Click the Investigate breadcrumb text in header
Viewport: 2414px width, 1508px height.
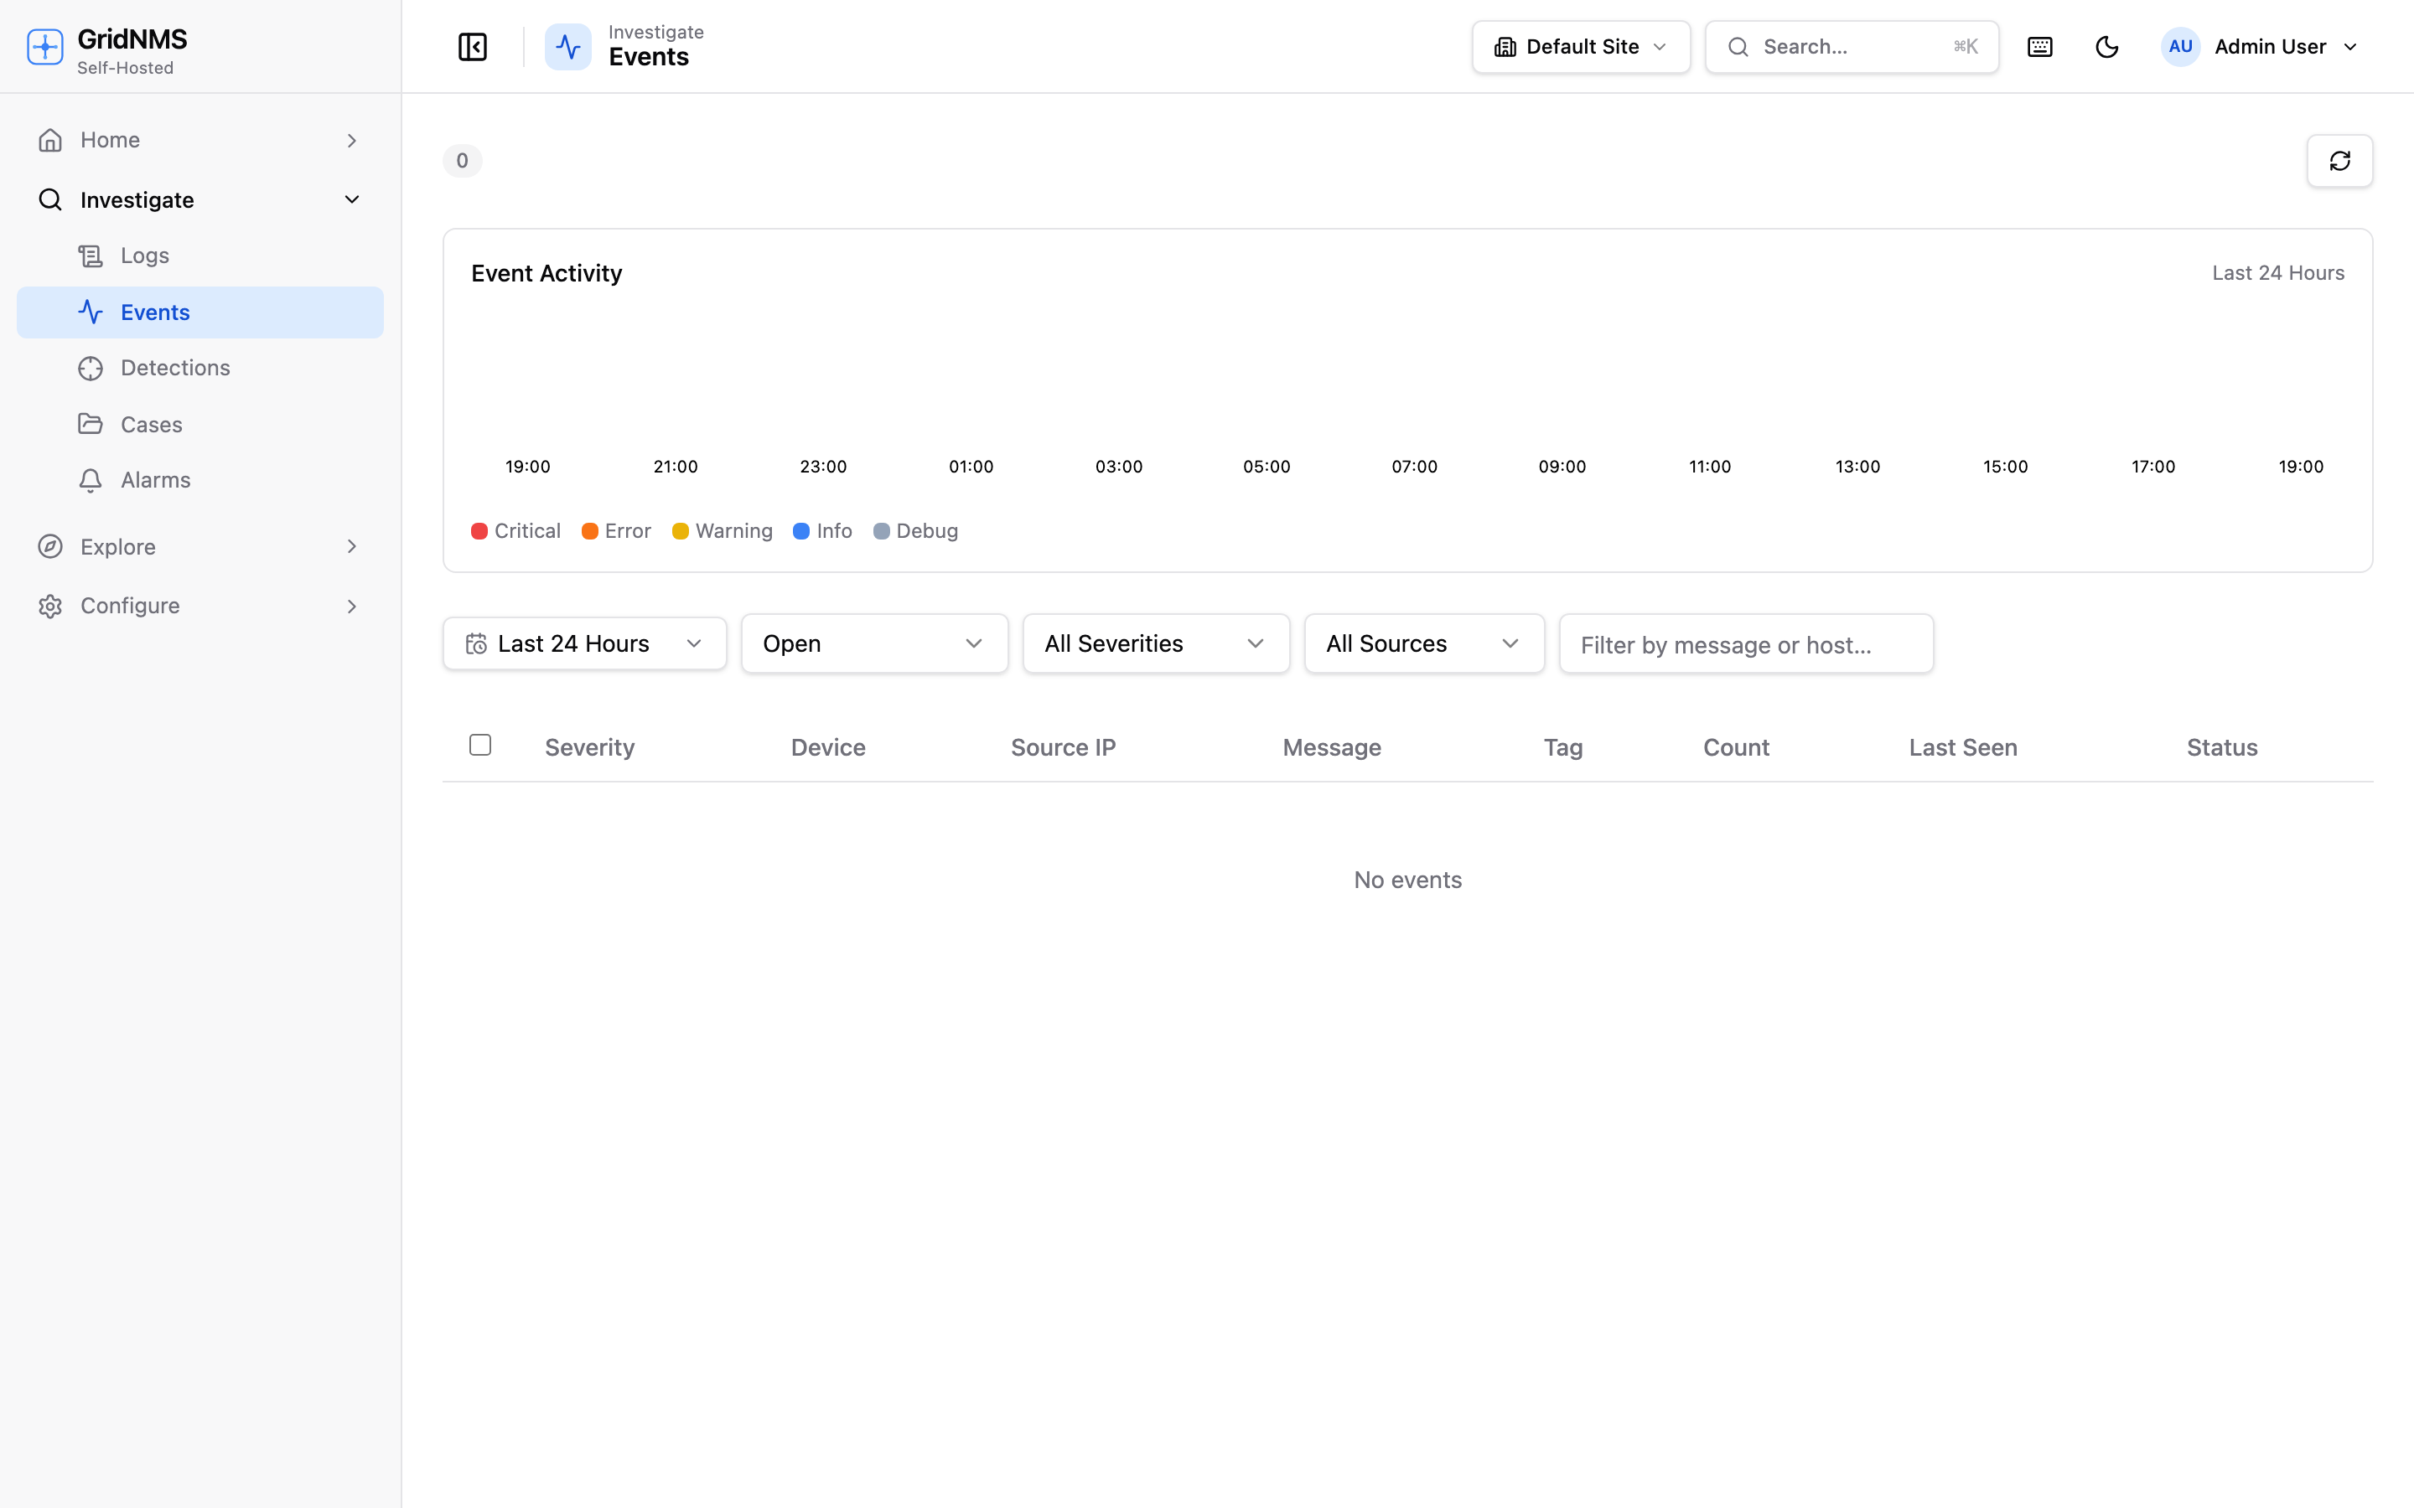655,32
